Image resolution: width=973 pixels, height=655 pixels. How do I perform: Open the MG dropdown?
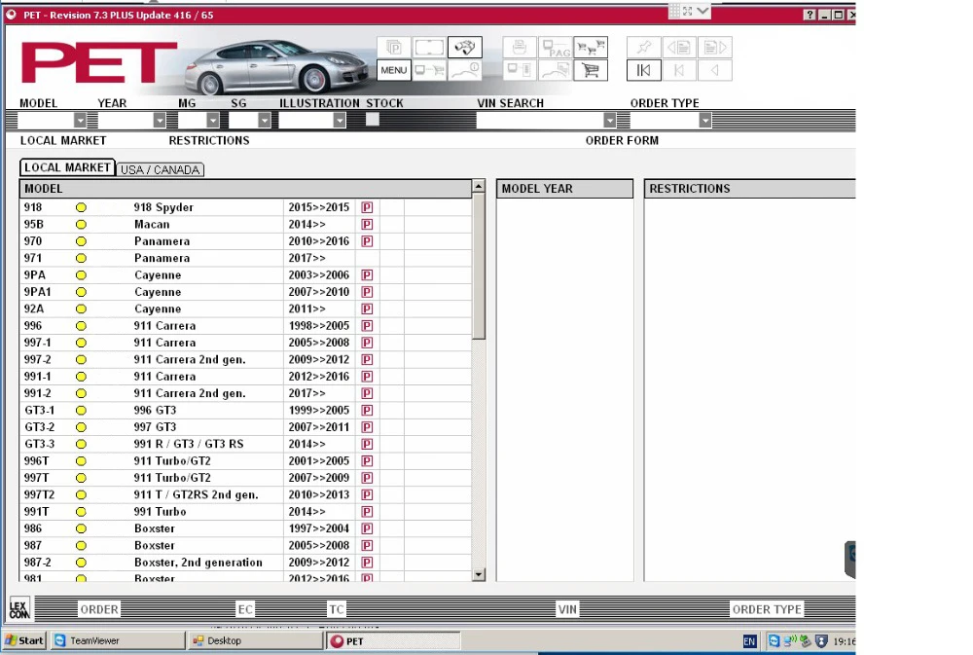[213, 120]
